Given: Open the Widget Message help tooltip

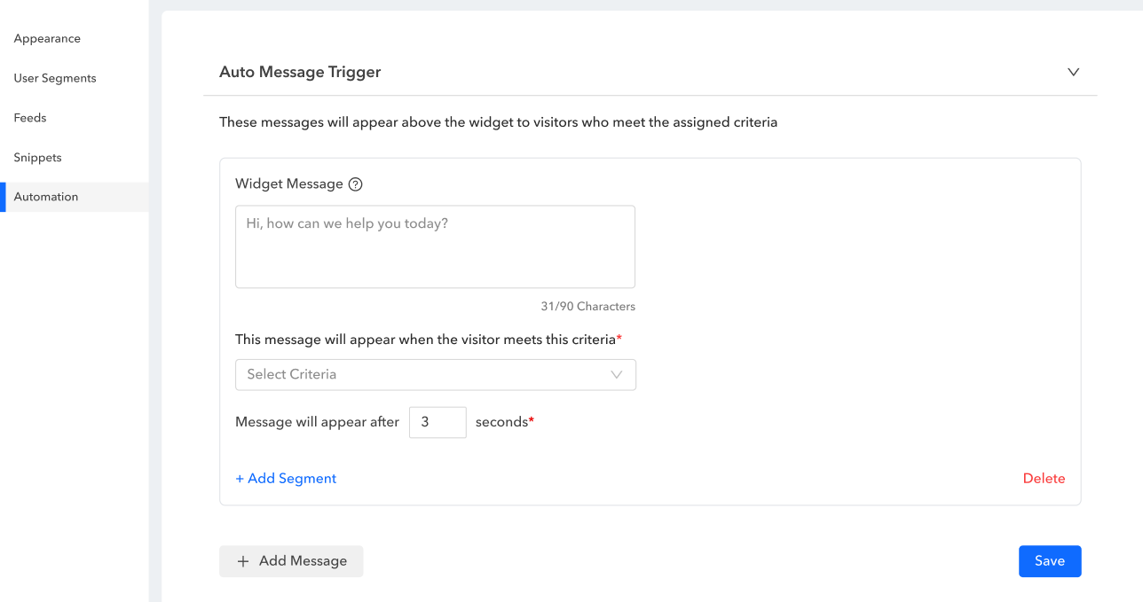Looking at the screenshot, I should coord(355,184).
